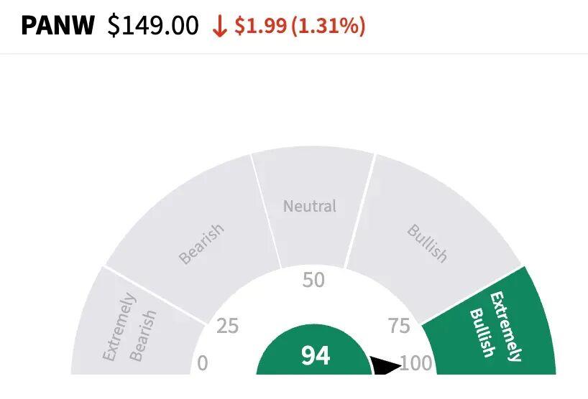The height and width of the screenshot is (399, 588).
Task: Click the PANW ticker symbol
Action: tap(58, 27)
